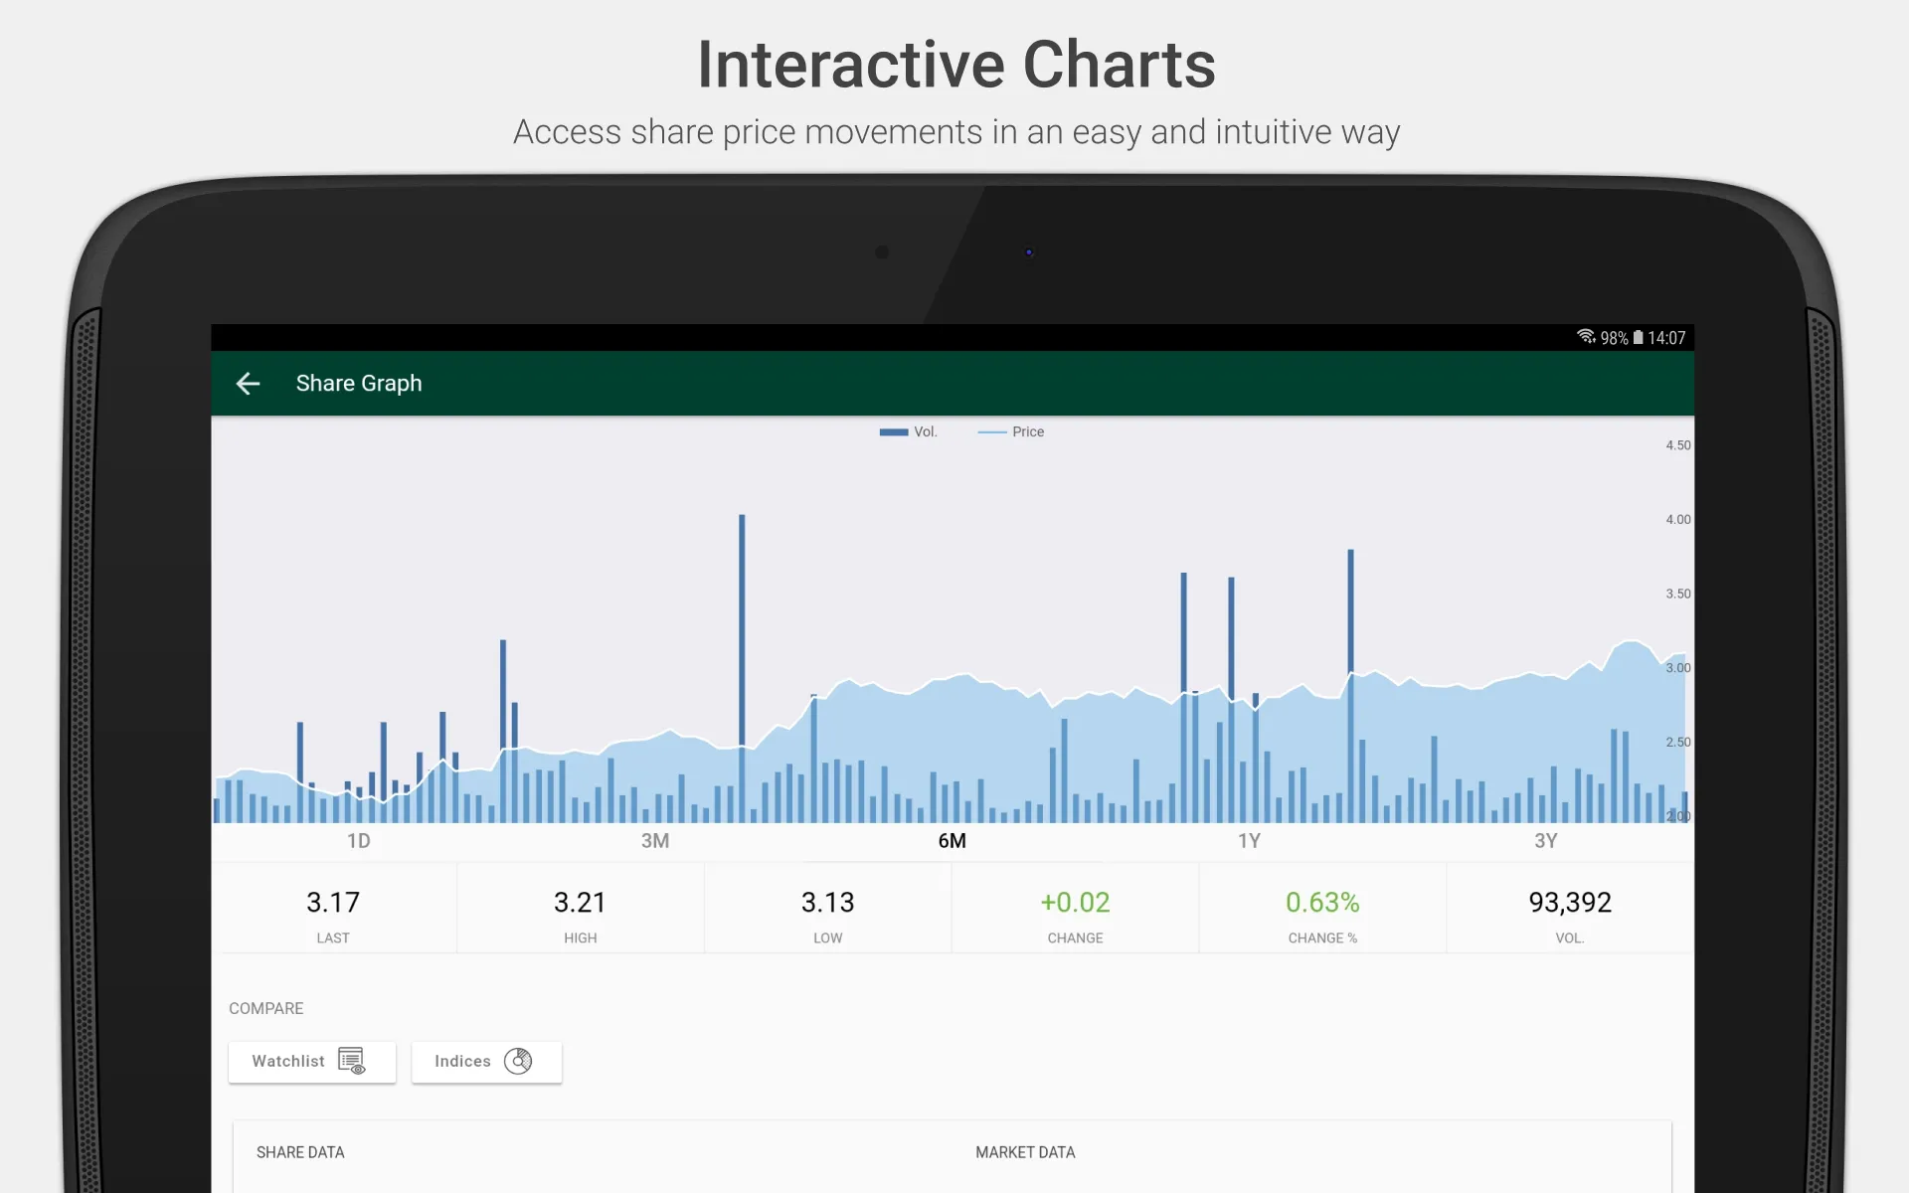This screenshot has height=1193, width=1909.
Task: Switch to the 3M chart range
Action: [x=655, y=841]
